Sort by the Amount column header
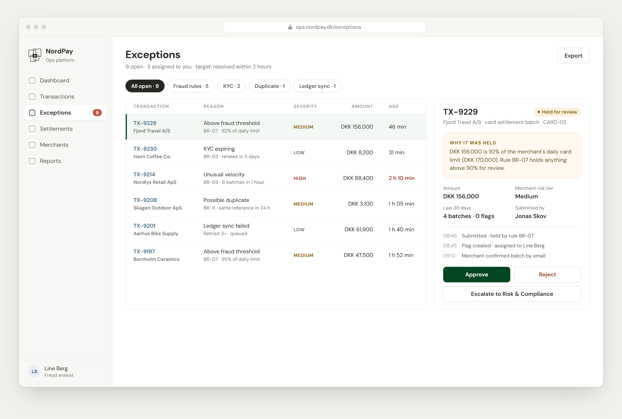The width and height of the screenshot is (622, 419). (362, 106)
